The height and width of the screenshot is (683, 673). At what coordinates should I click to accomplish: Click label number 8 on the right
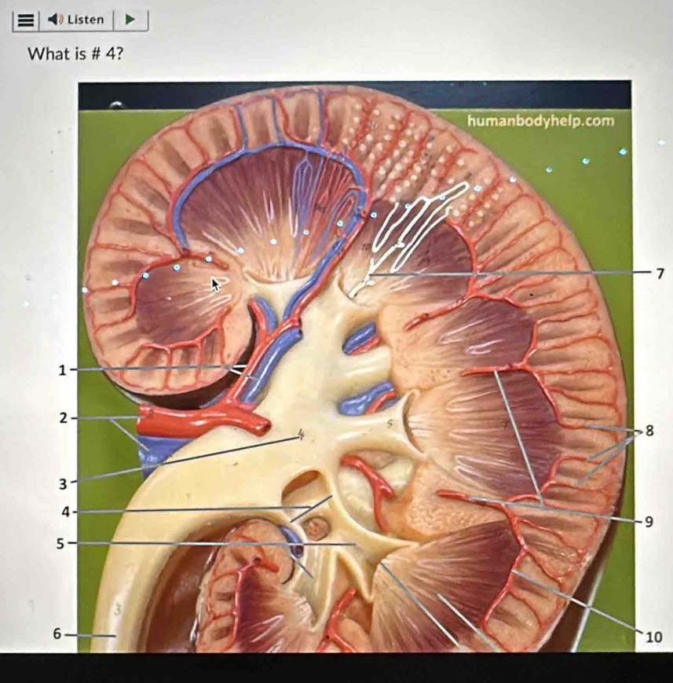click(649, 431)
